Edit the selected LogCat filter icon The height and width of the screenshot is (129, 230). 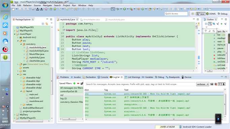tap(82, 83)
